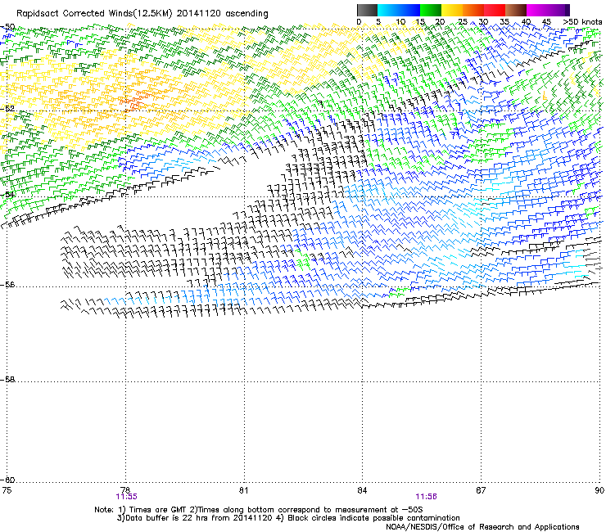Click the legend tick label 10
Viewport: 606px width, 532px height.
pos(400,22)
